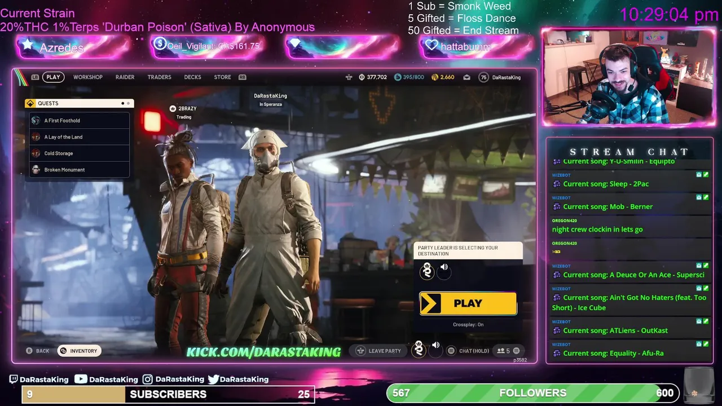Click the party leader selecting destination notice
Image resolution: width=722 pixels, height=406 pixels.
tap(468, 251)
